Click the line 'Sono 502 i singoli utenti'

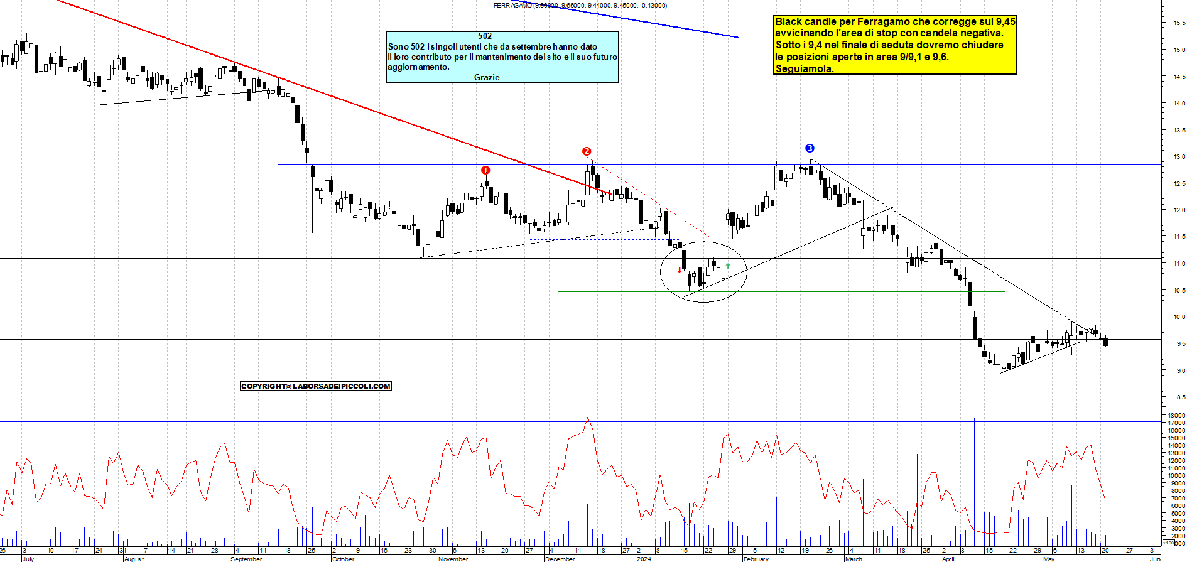[492, 46]
